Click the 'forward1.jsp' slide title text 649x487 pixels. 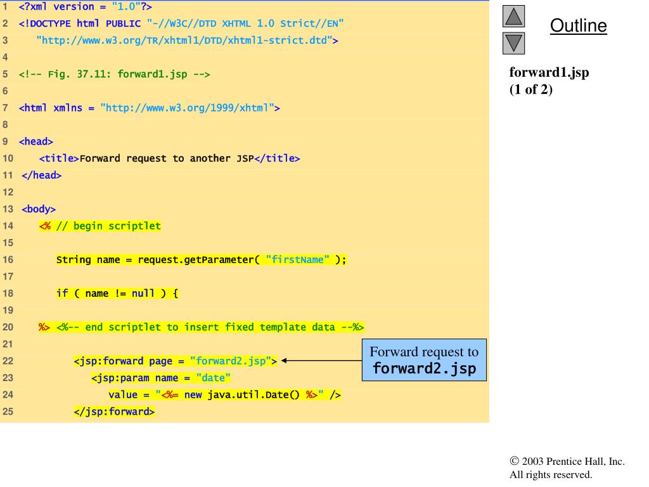click(549, 72)
